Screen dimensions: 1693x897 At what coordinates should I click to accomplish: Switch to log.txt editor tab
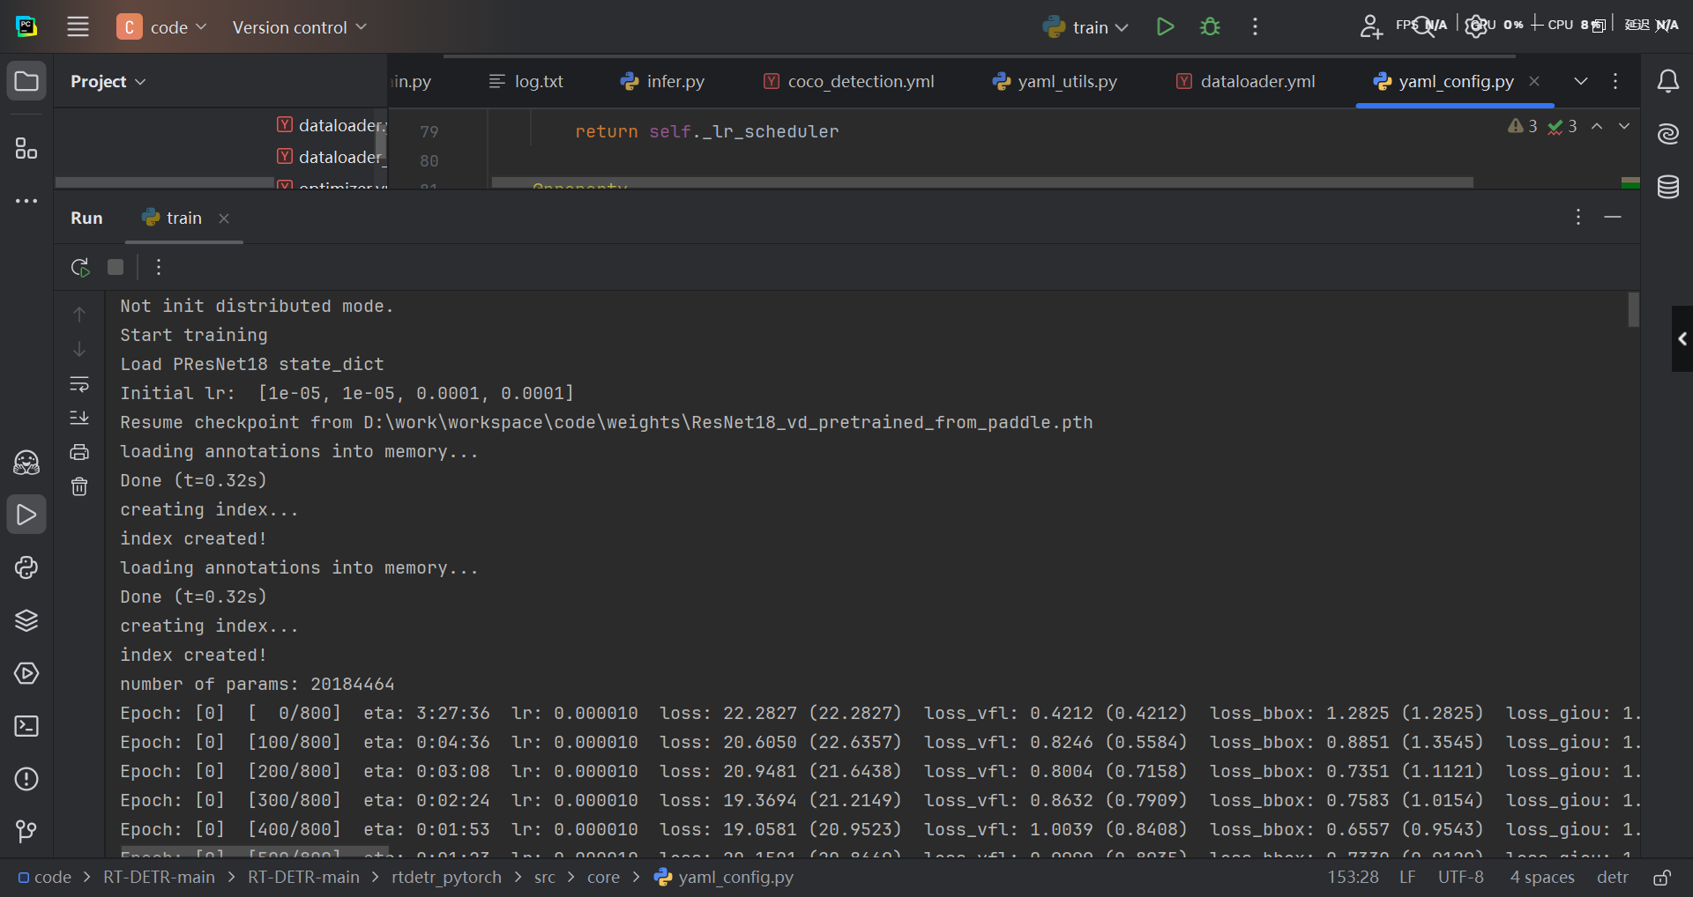(x=526, y=81)
